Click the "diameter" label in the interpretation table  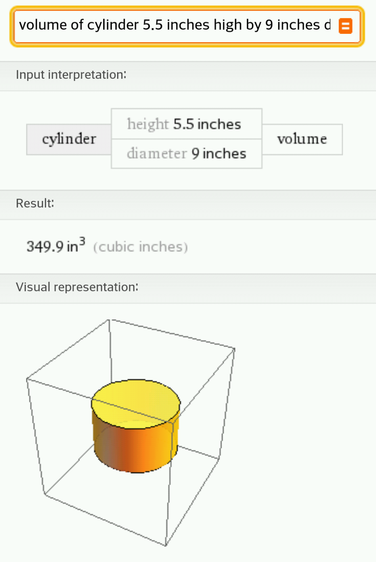(157, 154)
